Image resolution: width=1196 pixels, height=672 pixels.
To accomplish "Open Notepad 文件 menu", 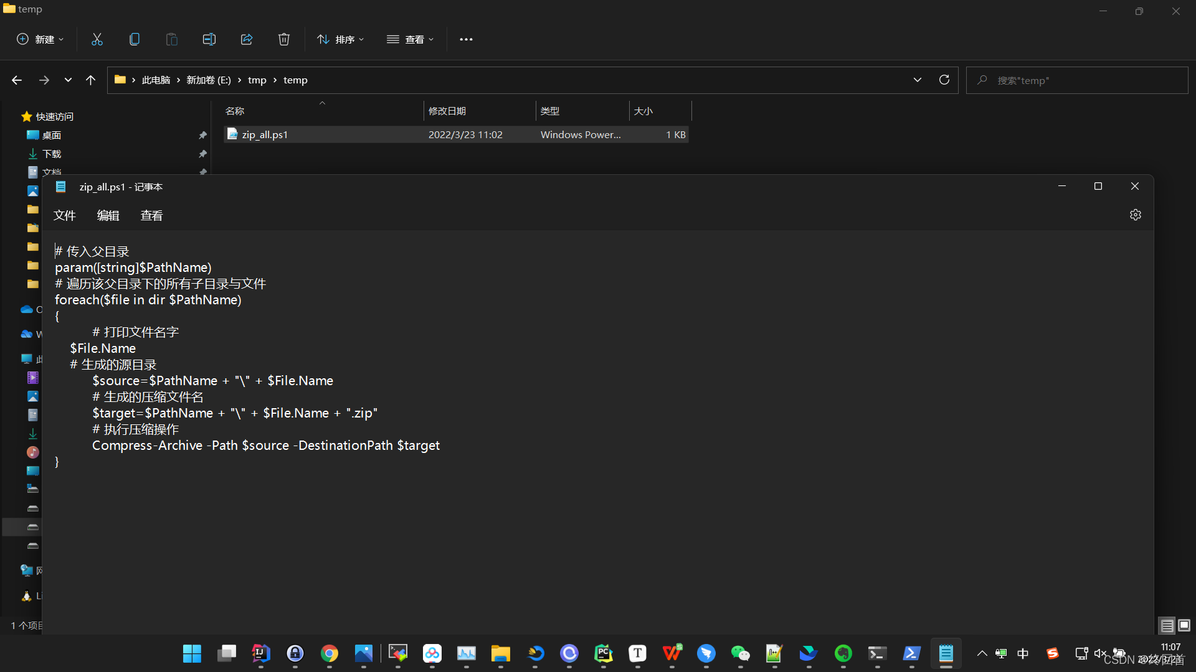I will [x=64, y=215].
